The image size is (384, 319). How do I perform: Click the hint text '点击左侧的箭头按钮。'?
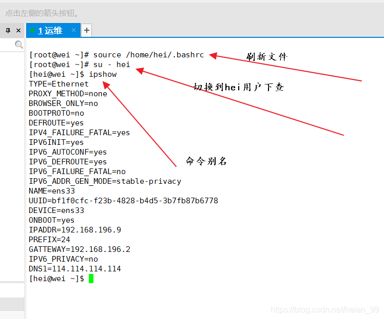42,13
